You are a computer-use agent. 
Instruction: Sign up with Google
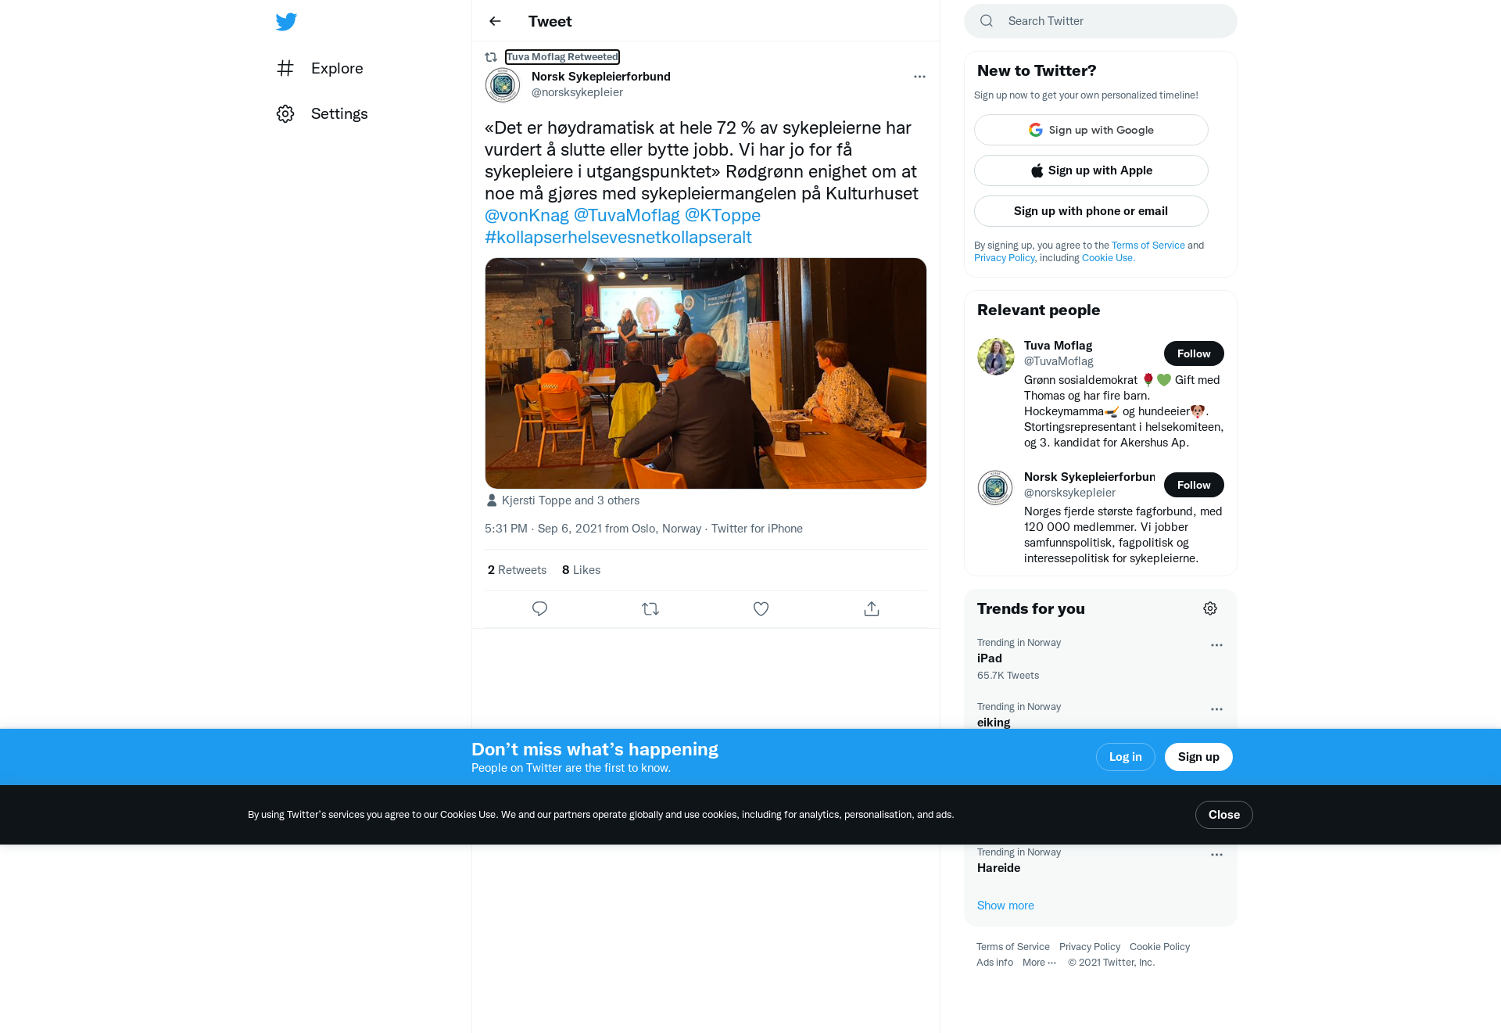(x=1091, y=130)
